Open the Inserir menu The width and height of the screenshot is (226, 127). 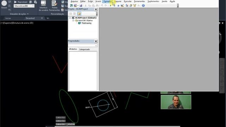[x=98, y=1]
